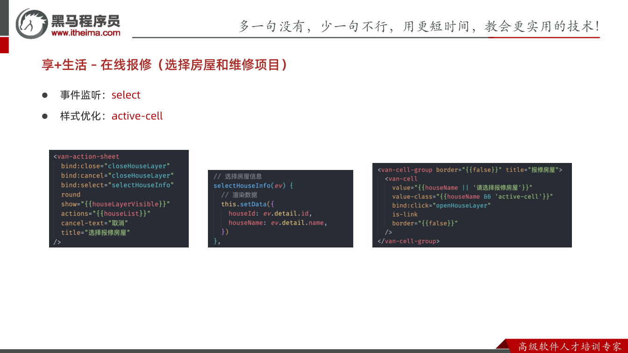Click the 高级软件人才培训专家 red footer banner

[566, 346]
